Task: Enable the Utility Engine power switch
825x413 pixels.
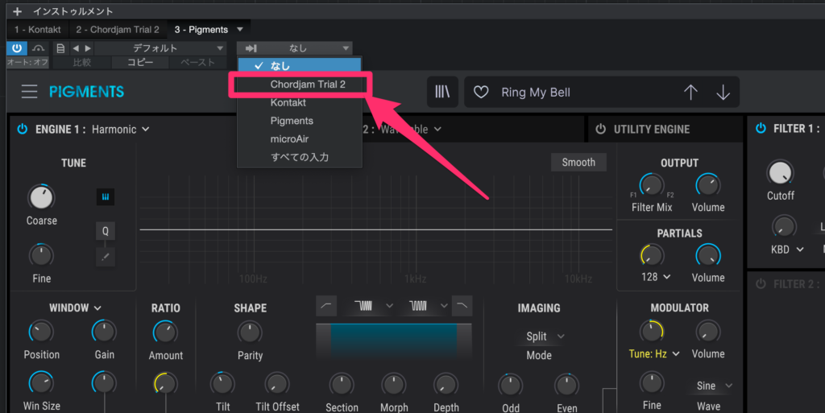Action: pyautogui.click(x=600, y=129)
